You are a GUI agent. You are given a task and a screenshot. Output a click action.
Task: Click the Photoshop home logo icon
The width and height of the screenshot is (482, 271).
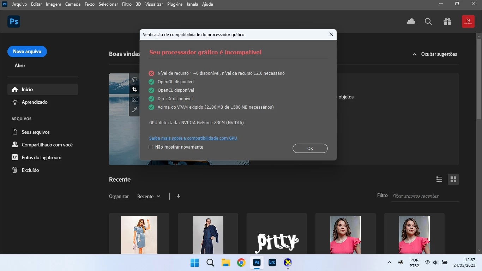[14, 22]
